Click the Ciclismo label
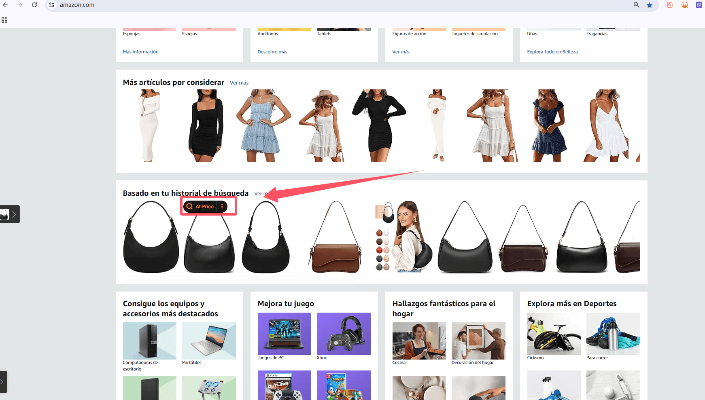Viewport: 705px width, 400px height. [x=535, y=358]
